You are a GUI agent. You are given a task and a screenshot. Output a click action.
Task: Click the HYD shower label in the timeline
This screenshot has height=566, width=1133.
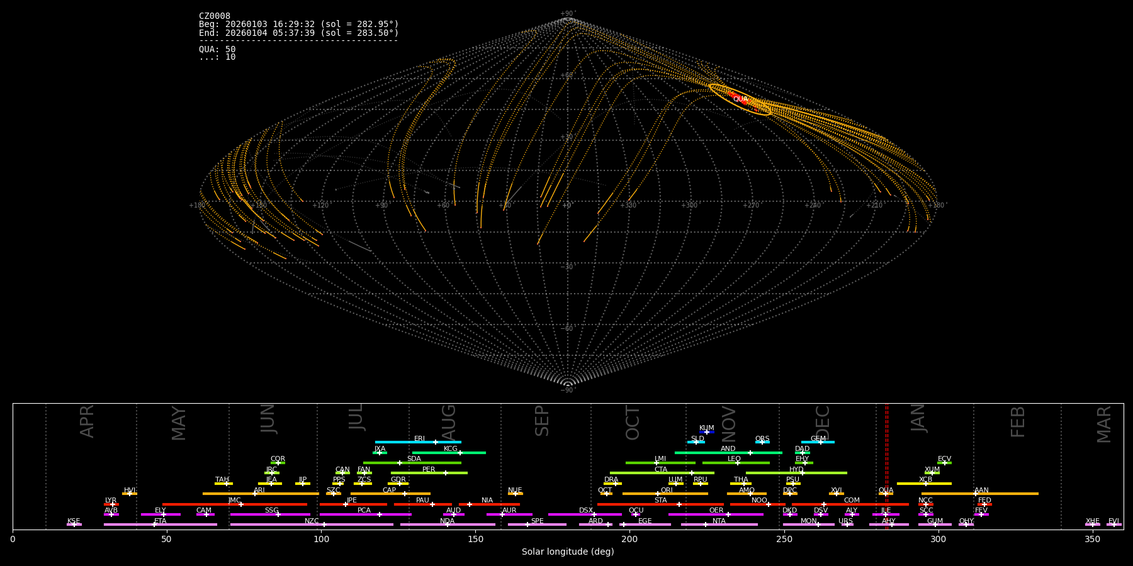tap(796, 470)
